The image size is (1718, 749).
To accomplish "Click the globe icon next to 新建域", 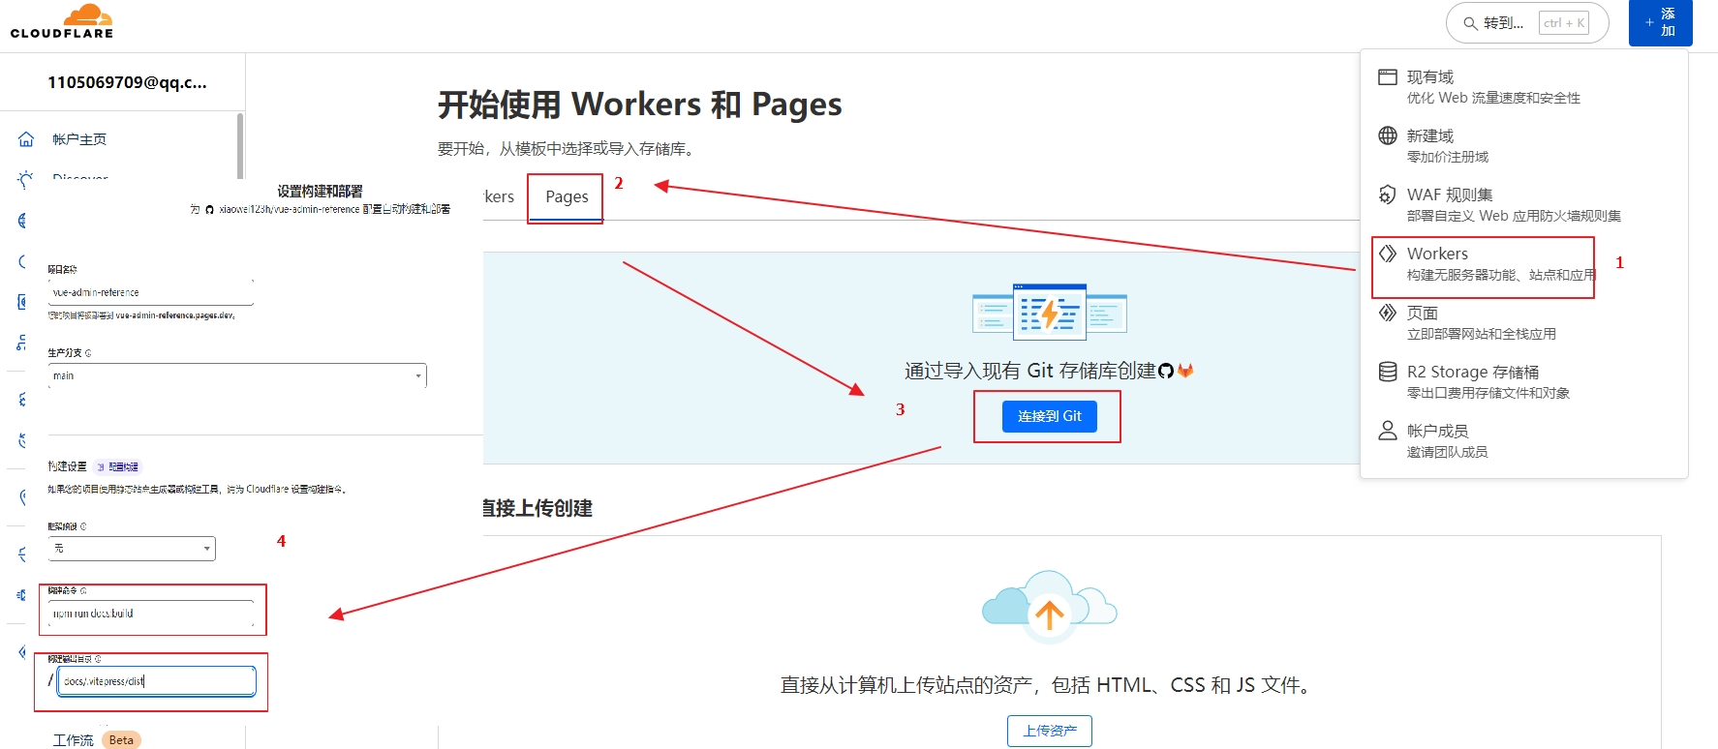I will coord(1388,135).
